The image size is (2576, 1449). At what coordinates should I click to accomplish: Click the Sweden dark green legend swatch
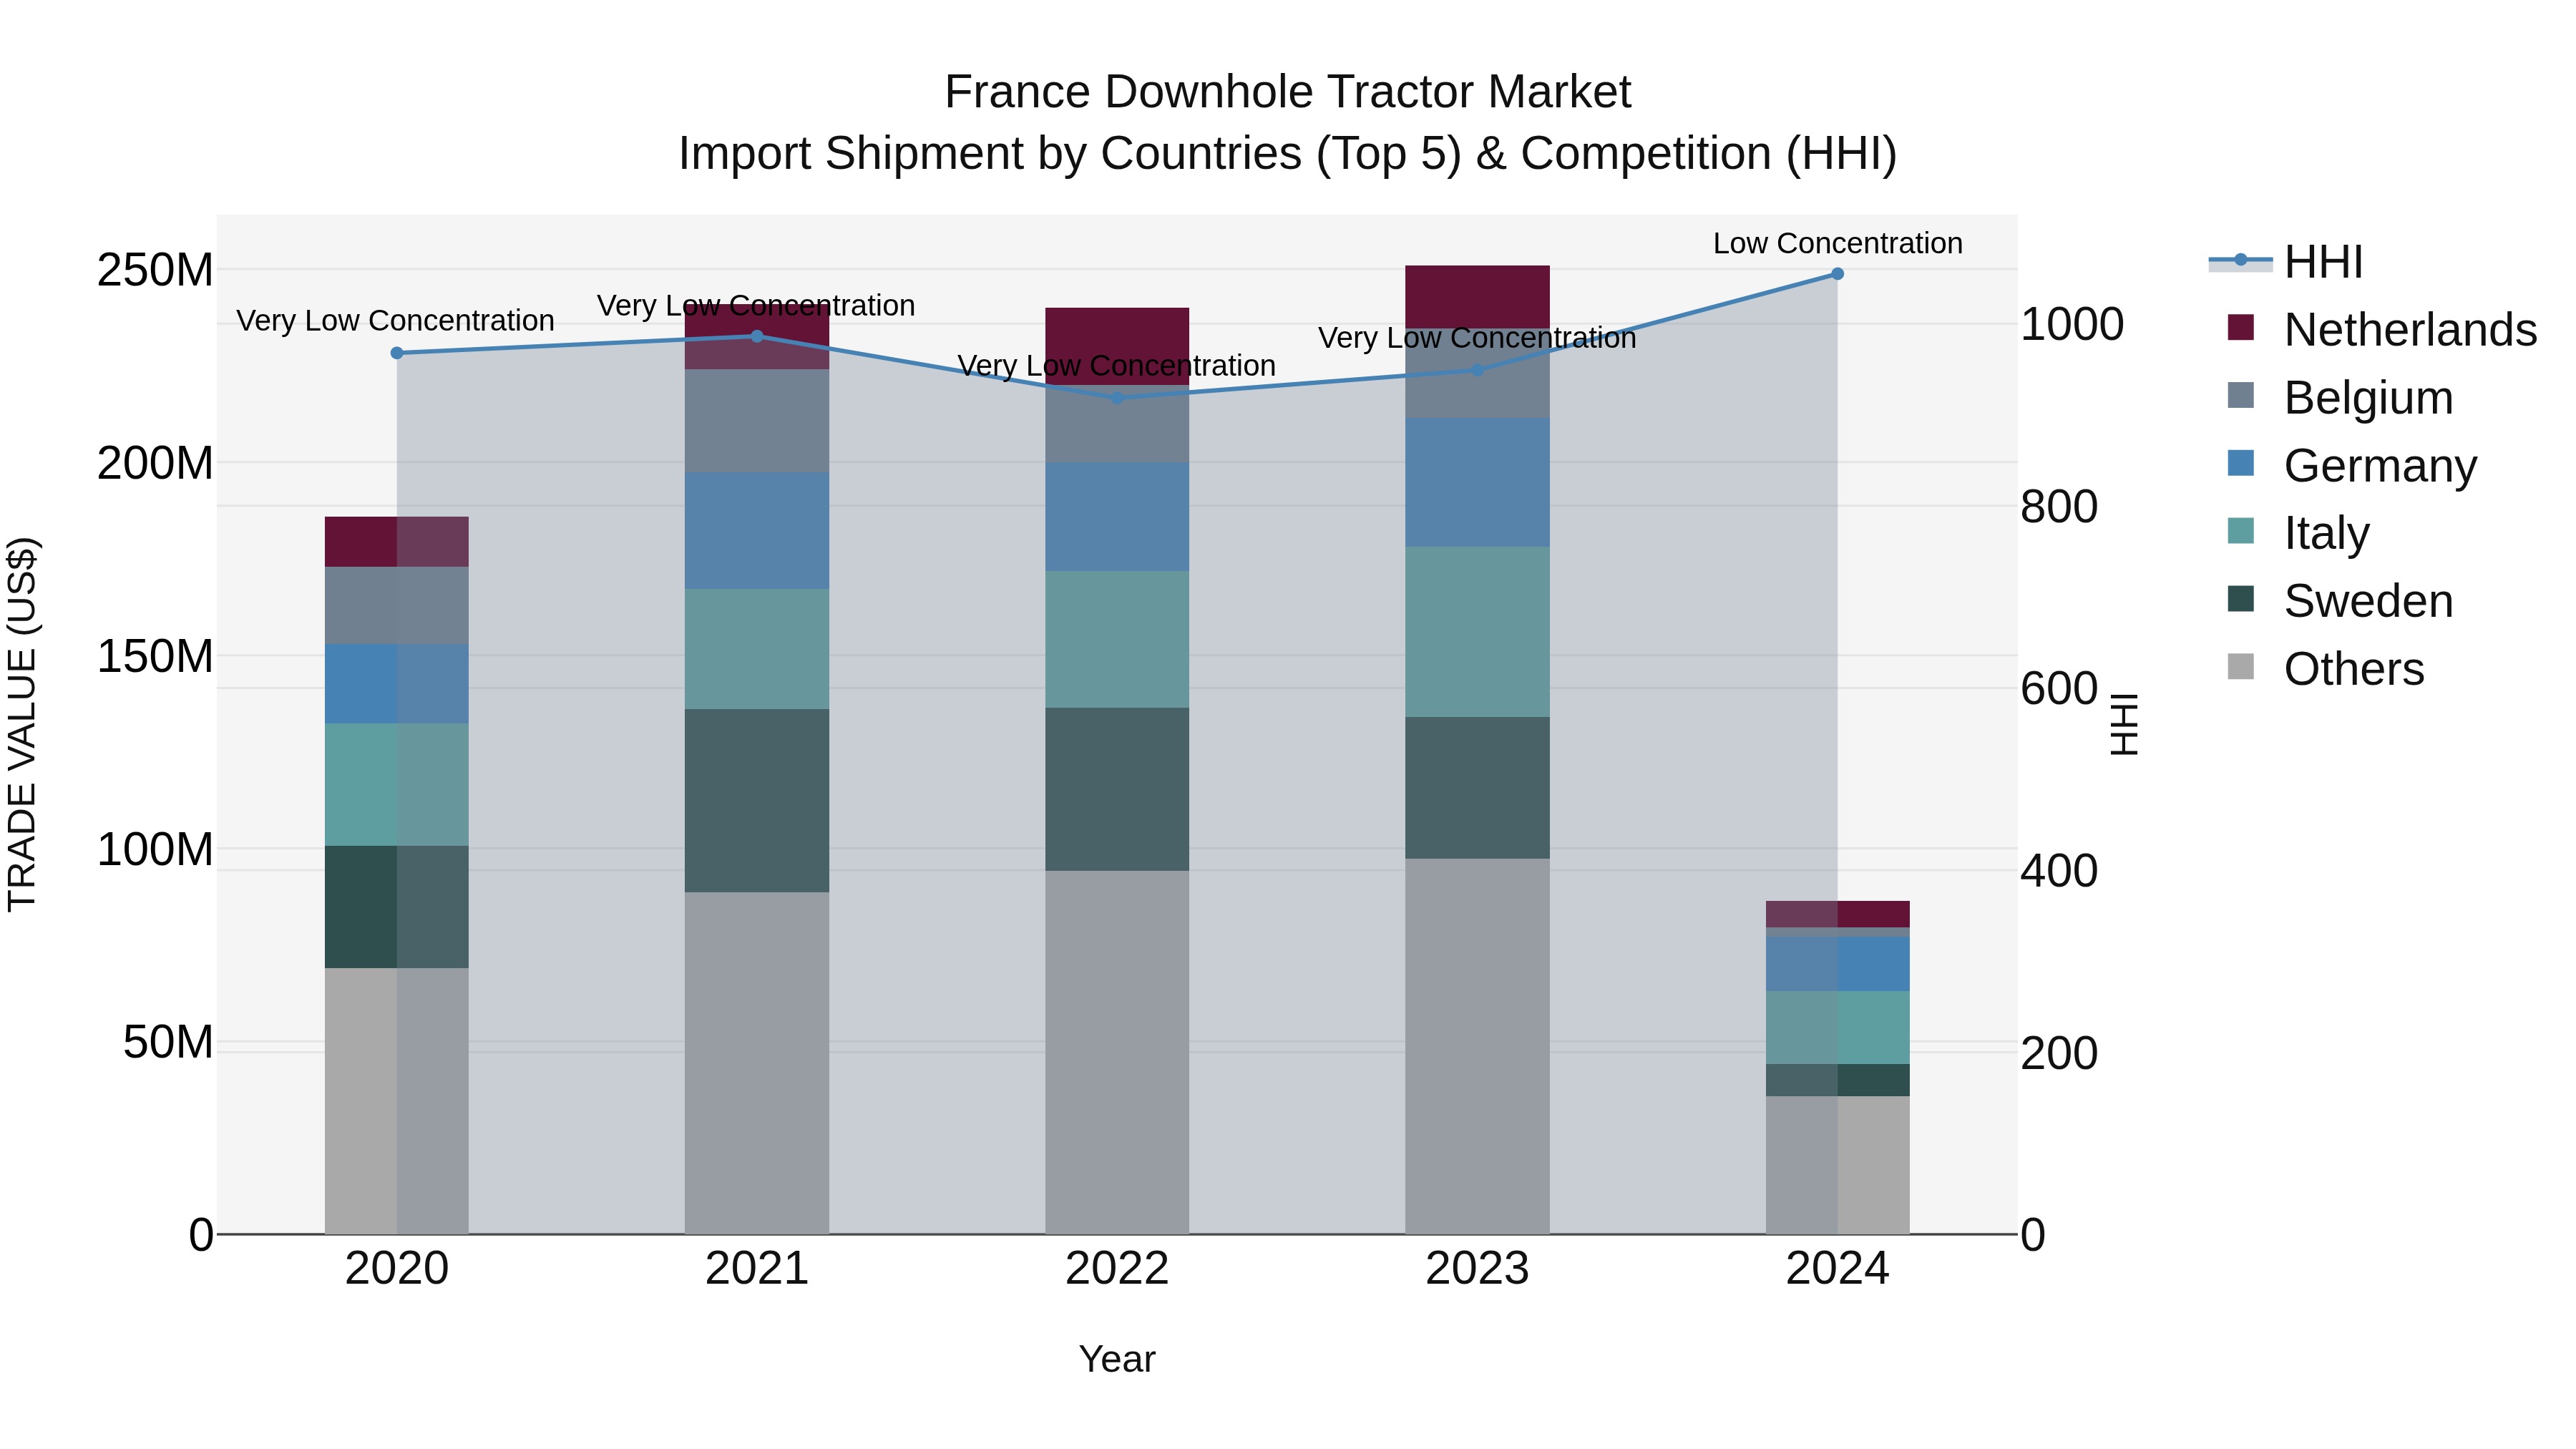pos(2241,600)
